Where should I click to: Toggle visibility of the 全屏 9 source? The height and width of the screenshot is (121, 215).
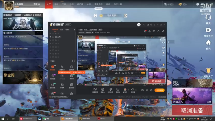click(x=50, y=37)
